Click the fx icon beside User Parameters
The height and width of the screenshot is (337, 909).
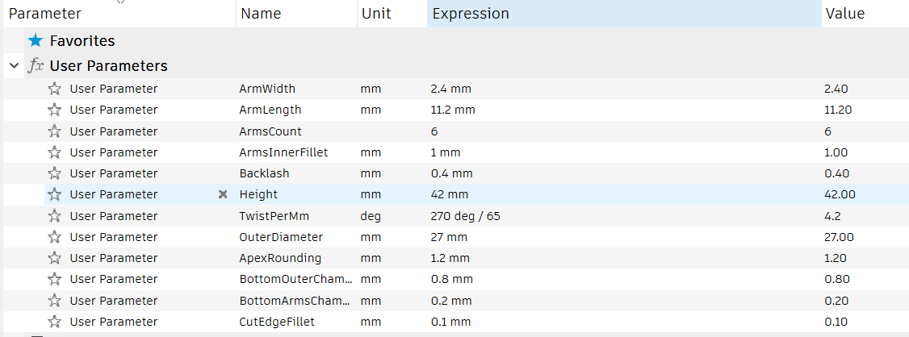pos(36,66)
